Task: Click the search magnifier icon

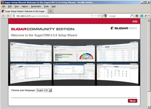Action: [132, 16]
